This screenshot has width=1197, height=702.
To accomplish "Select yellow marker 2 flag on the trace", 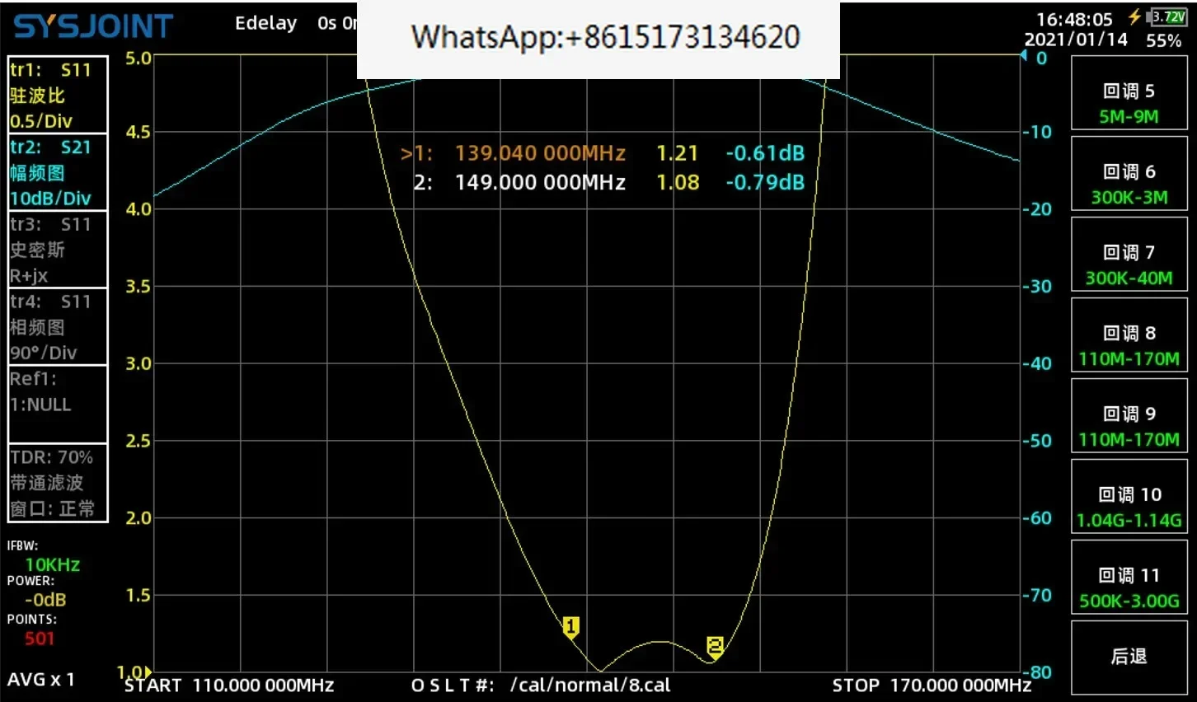I will (x=715, y=648).
